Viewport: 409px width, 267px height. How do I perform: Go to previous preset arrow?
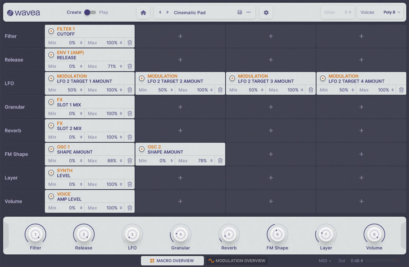(x=160, y=12)
